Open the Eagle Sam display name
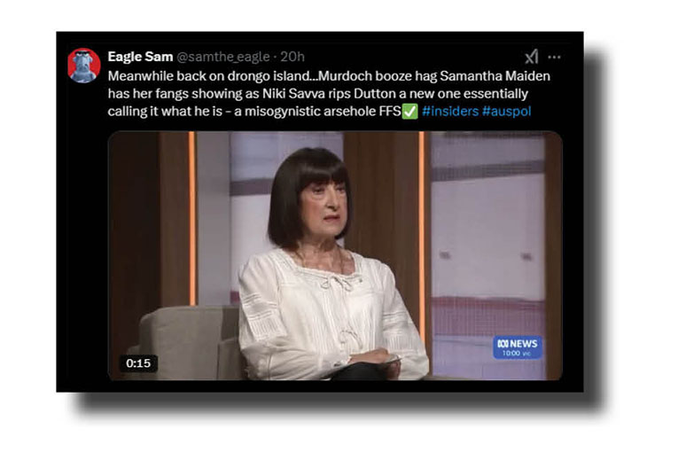678x460 pixels. [x=140, y=57]
